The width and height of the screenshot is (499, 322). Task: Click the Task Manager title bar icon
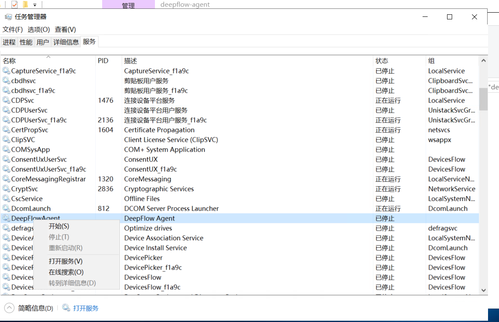8,17
